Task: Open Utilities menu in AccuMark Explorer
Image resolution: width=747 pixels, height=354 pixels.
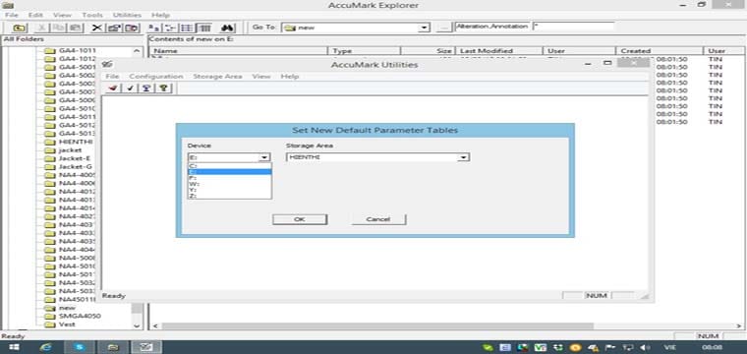Action: (x=127, y=16)
